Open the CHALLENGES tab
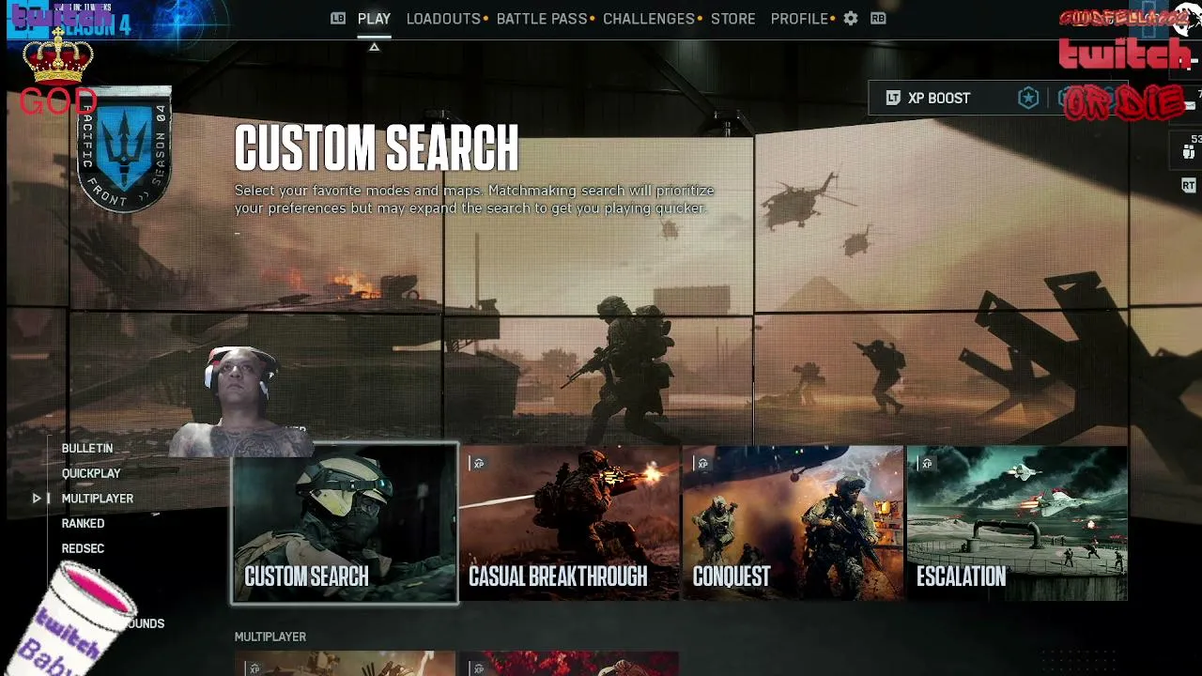Viewport: 1202px width, 676px height. [649, 19]
